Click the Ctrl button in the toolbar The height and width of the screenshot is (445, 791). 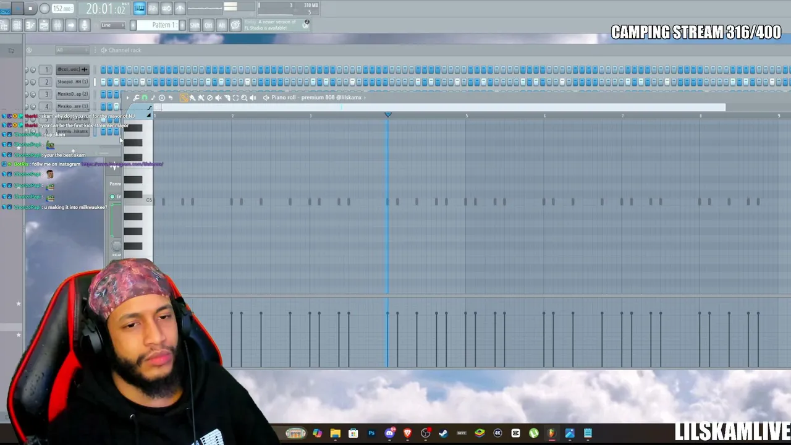click(208, 25)
